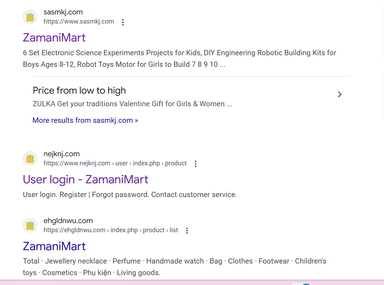Click the ehgldnwu.com shopping bag favicon
Image resolution: width=384 pixels, height=285 pixels.
tap(30, 226)
